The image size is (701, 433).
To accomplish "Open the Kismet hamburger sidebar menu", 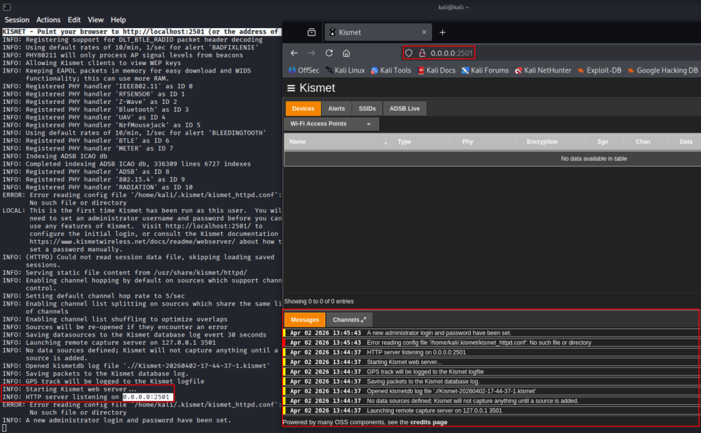I will 292,88.
